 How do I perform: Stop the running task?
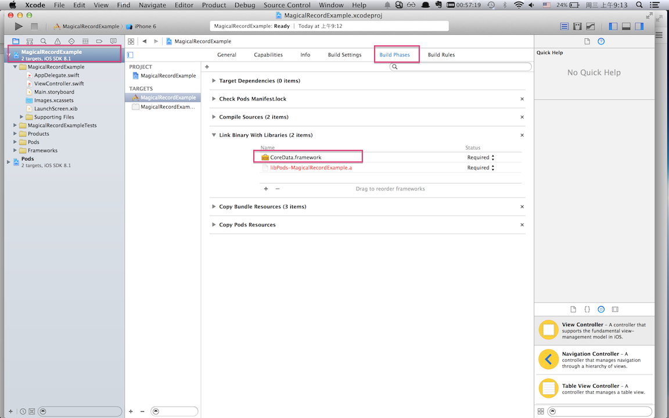pyautogui.click(x=35, y=27)
